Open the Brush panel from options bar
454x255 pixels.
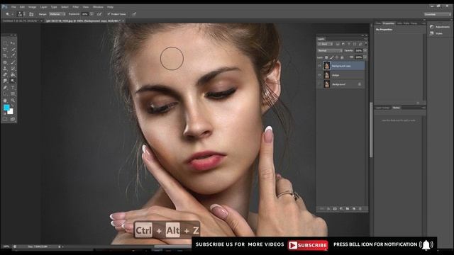pos(31,14)
